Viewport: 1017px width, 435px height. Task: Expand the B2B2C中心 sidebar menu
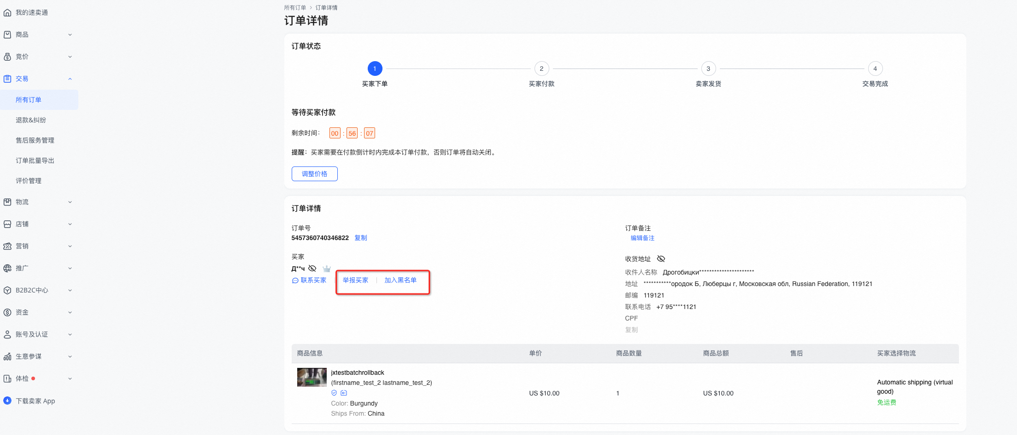(70, 290)
